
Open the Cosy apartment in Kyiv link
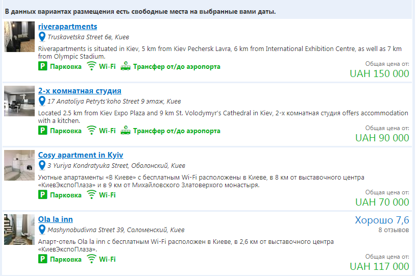point(81,155)
